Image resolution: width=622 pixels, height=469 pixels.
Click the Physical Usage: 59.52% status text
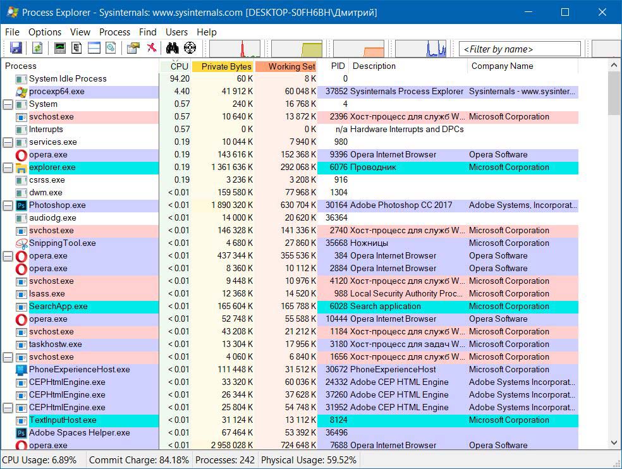click(x=308, y=460)
